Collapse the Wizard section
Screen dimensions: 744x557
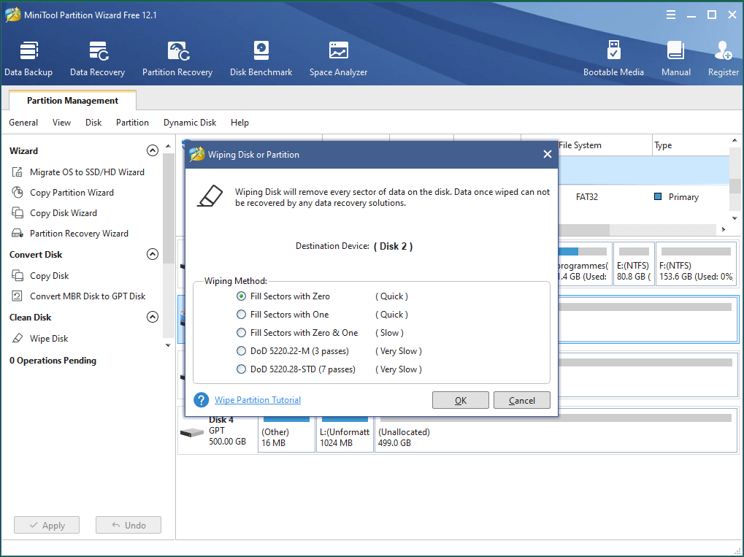point(153,150)
